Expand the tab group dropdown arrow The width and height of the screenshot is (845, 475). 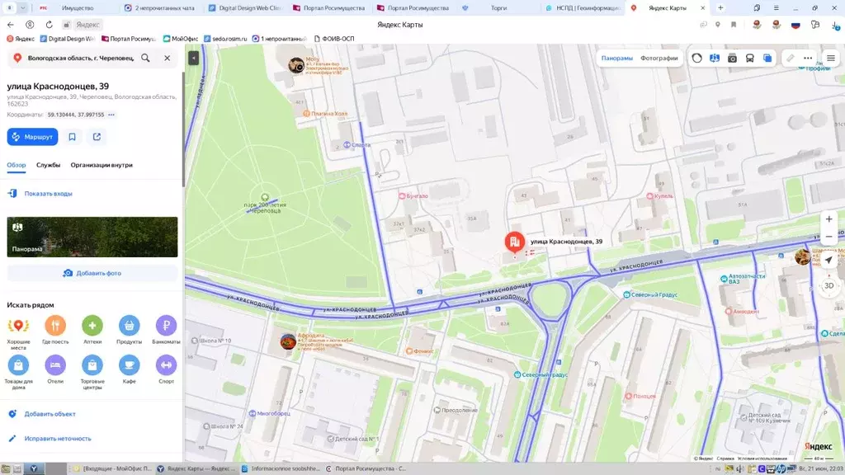pos(22,8)
